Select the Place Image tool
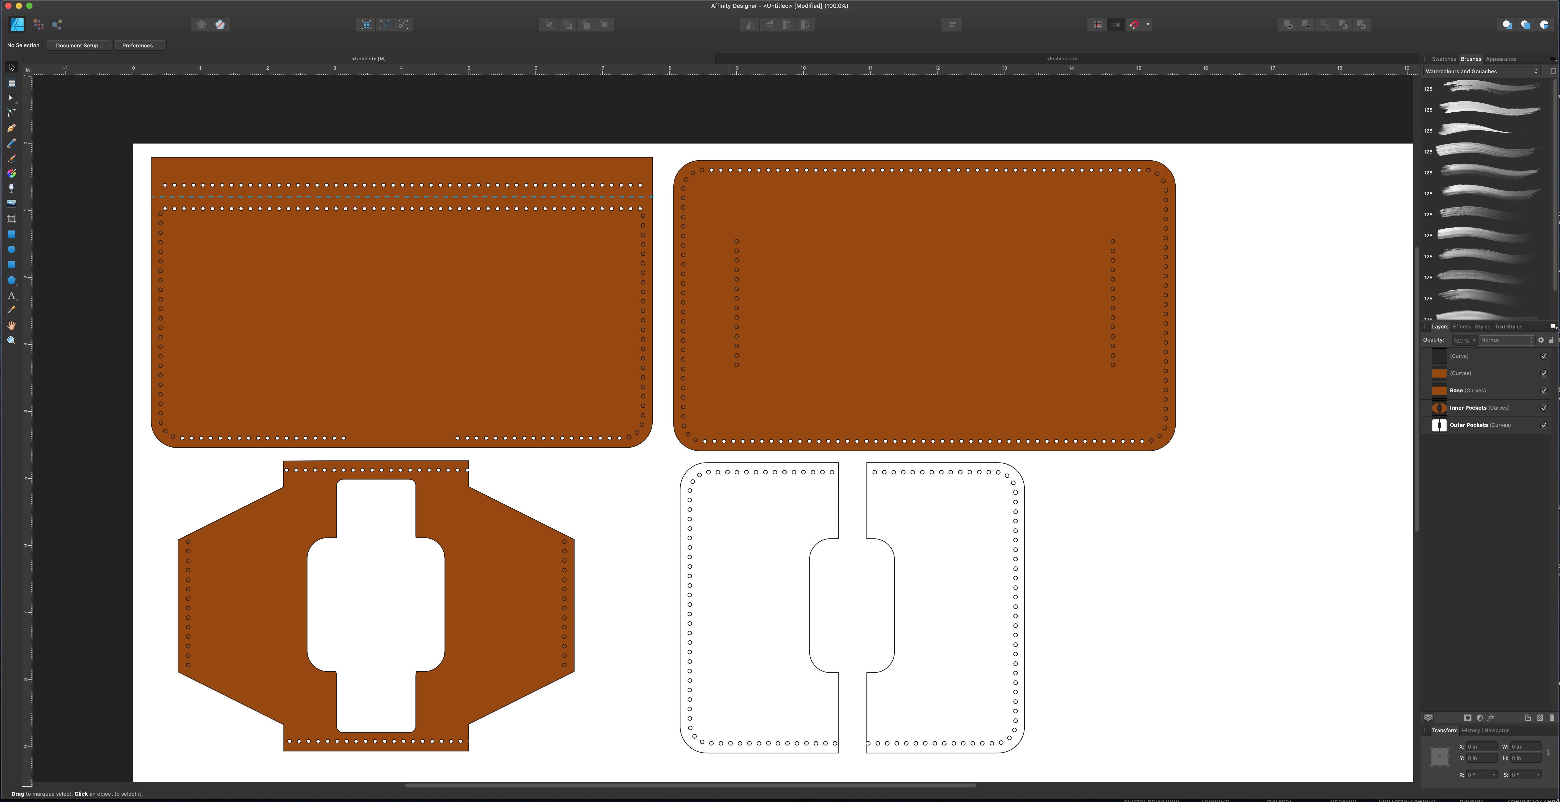The image size is (1560, 802). 12,204
